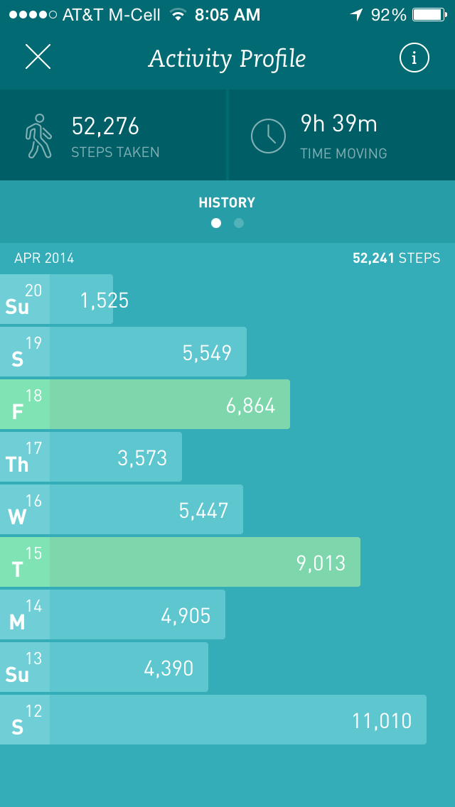This screenshot has height=807, width=455.
Task: Tap the location arrow in status bar
Action: [355, 15]
